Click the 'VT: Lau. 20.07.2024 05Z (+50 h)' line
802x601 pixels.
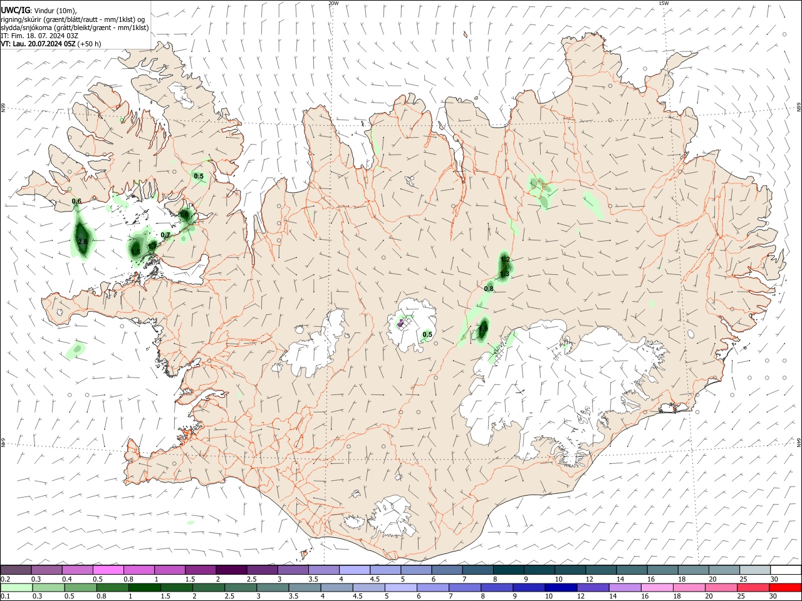[x=51, y=44]
